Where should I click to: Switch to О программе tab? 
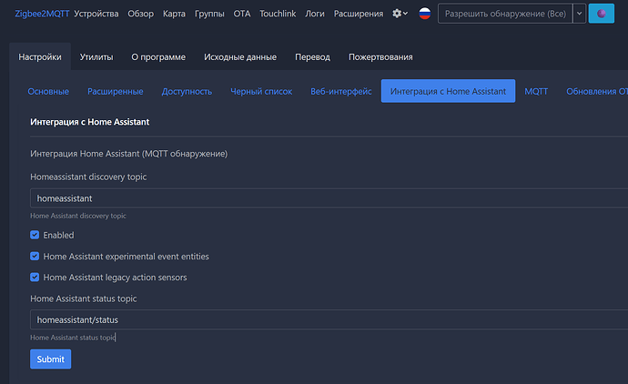(x=158, y=56)
